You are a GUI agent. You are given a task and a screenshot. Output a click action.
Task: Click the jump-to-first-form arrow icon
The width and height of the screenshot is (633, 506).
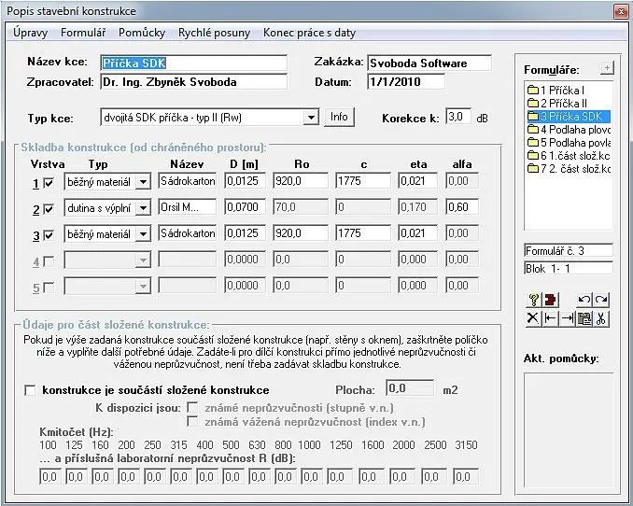pyautogui.click(x=549, y=318)
